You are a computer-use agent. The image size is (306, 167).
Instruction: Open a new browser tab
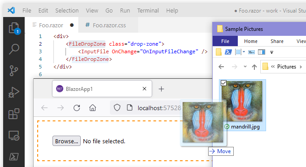coord(161,89)
